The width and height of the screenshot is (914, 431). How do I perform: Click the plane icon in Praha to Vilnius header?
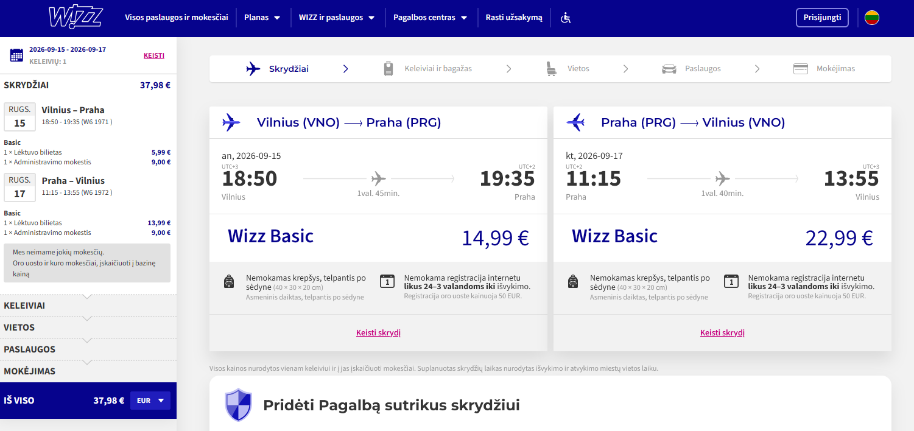pyautogui.click(x=575, y=122)
